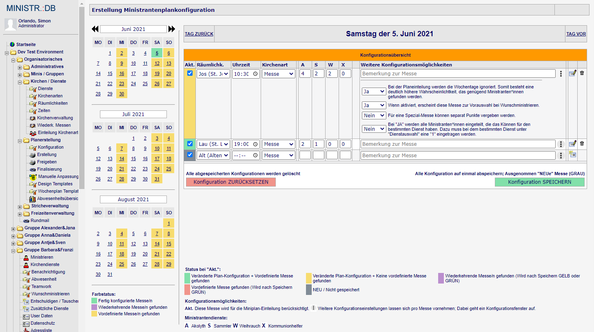This screenshot has width=594, height=332.
Task: Open the Räumlichkeit dropdown showing Jos (St. Jo
Action: (213, 74)
